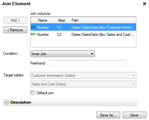The width and height of the screenshot is (149, 120).
Task: Click the 345 number-type icon in the first row
Action: click(33, 27)
